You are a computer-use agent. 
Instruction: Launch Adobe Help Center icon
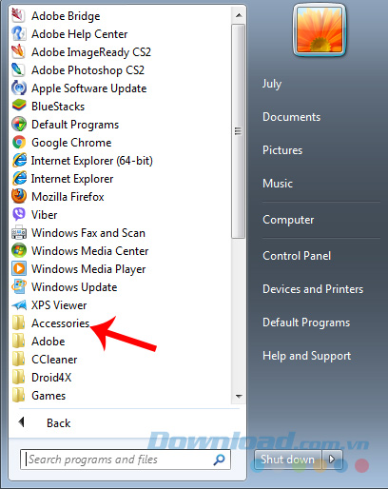[18, 34]
